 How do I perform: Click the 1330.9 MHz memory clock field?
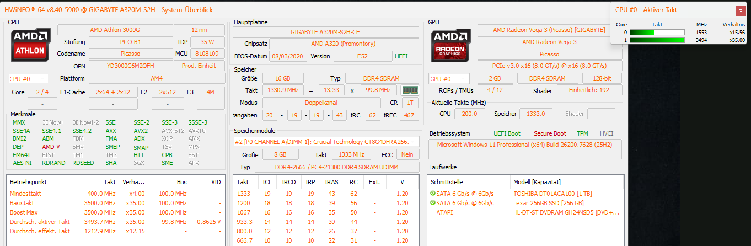[x=282, y=90]
